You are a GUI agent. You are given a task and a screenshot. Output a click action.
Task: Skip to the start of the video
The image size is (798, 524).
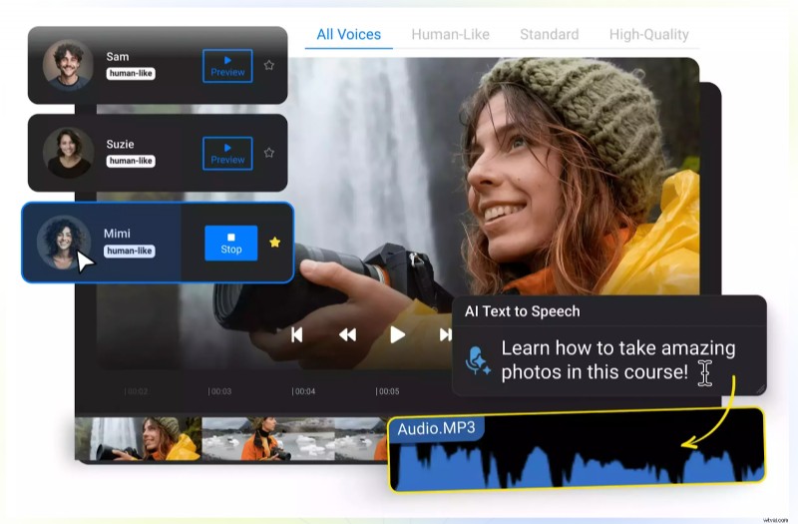click(296, 334)
